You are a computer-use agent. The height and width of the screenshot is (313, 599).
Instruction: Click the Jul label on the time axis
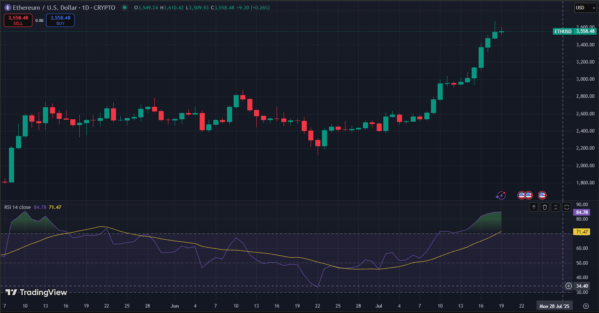pos(379,306)
